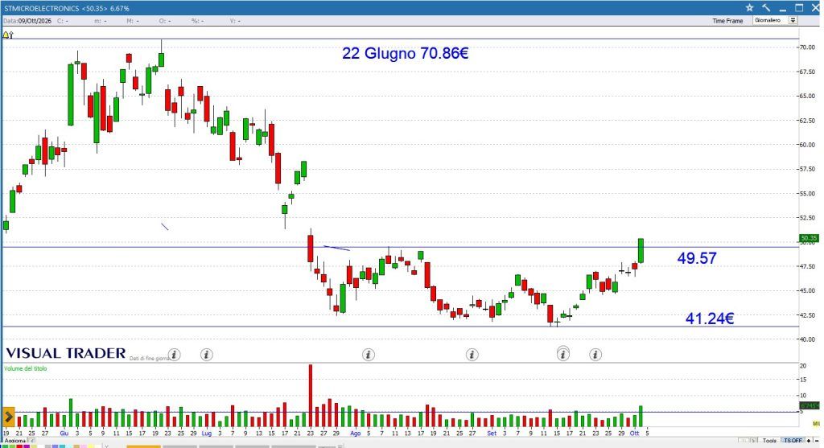Viewport: 824px width, 448px height.
Task: Open chart settings with hammer icon
Action: pos(766,8)
